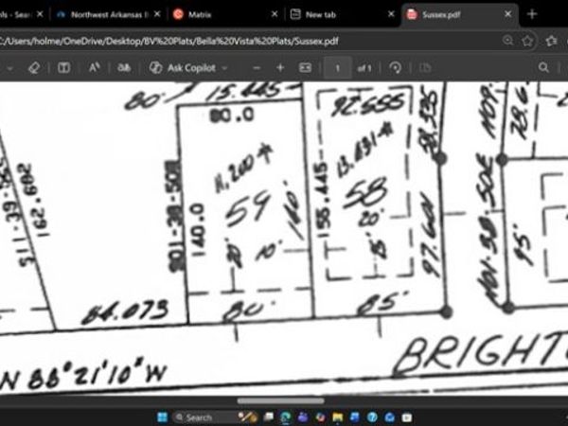Rotate the PDF page

[x=396, y=68]
